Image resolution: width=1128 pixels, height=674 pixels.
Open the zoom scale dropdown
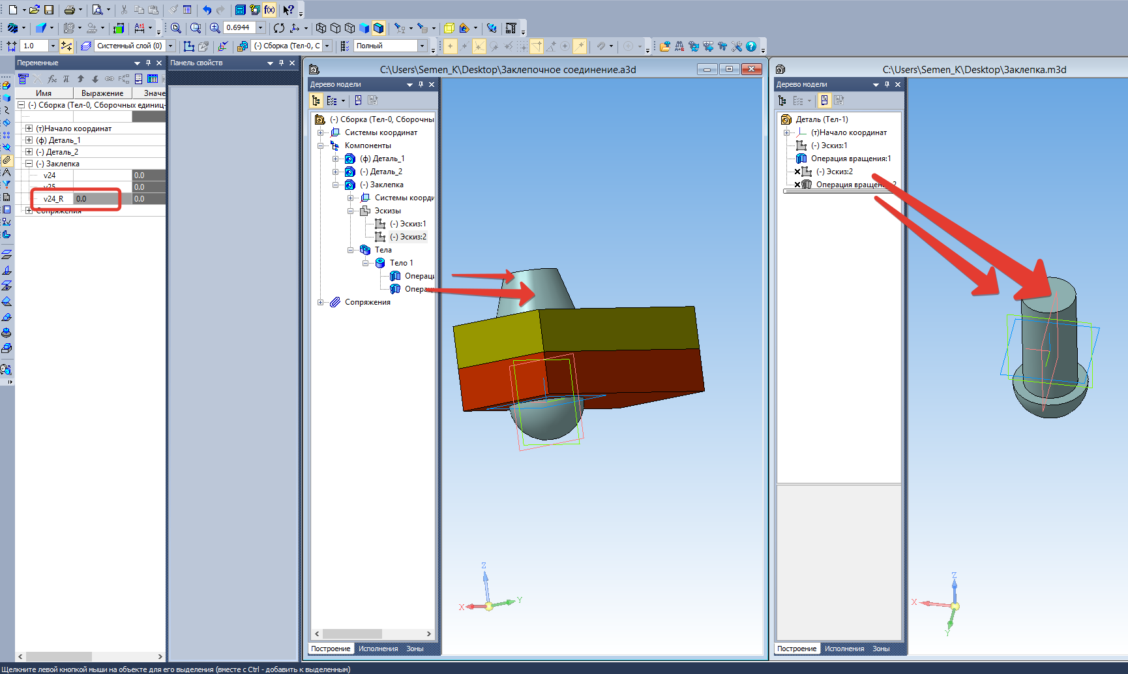point(261,27)
